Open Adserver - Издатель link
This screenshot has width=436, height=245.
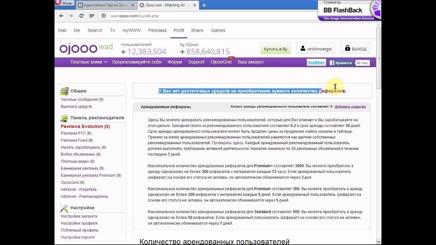(79, 189)
